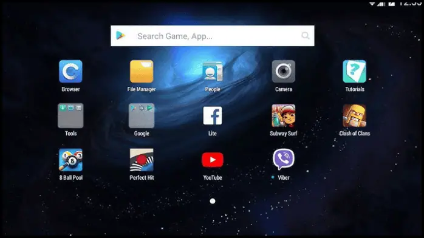Open the Tools folder
Screen dimensions: 424x238
[70, 115]
